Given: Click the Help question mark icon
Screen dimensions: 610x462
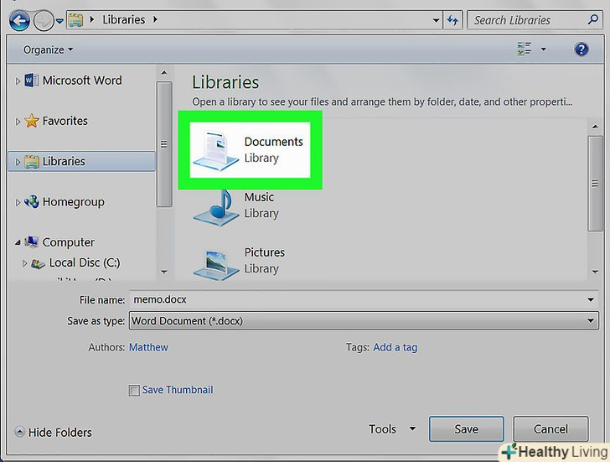Looking at the screenshot, I should [x=582, y=49].
